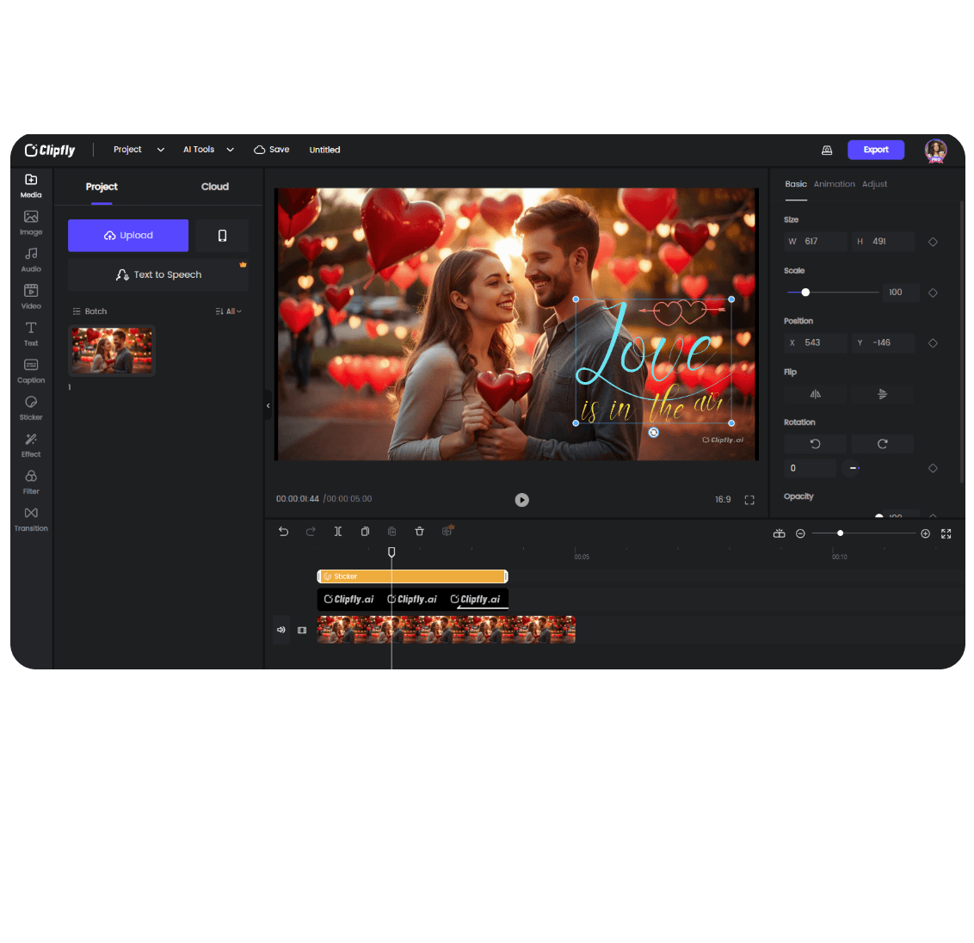Screen dimensions: 974x943
Task: Open the Caption panel
Action: coord(31,371)
